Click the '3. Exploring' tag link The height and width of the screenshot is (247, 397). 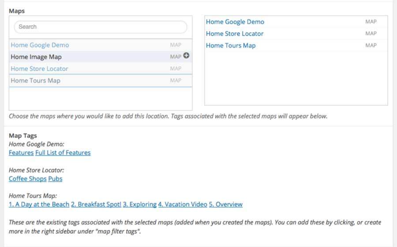tap(139, 204)
